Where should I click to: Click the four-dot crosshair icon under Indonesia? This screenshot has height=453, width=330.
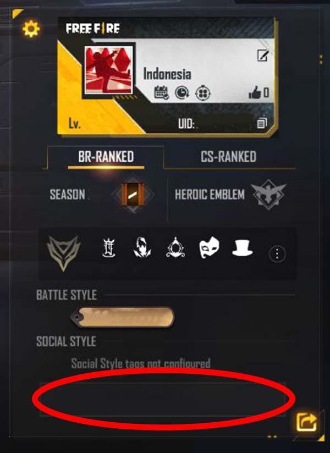(203, 93)
